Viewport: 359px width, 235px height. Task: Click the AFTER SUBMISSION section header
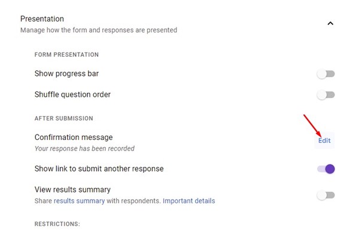click(64, 118)
